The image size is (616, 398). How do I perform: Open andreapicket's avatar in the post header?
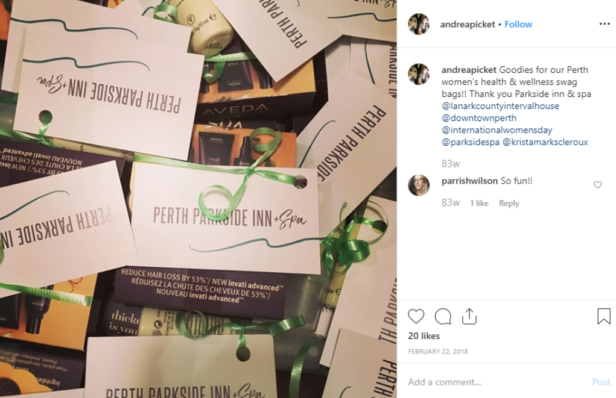tap(419, 24)
